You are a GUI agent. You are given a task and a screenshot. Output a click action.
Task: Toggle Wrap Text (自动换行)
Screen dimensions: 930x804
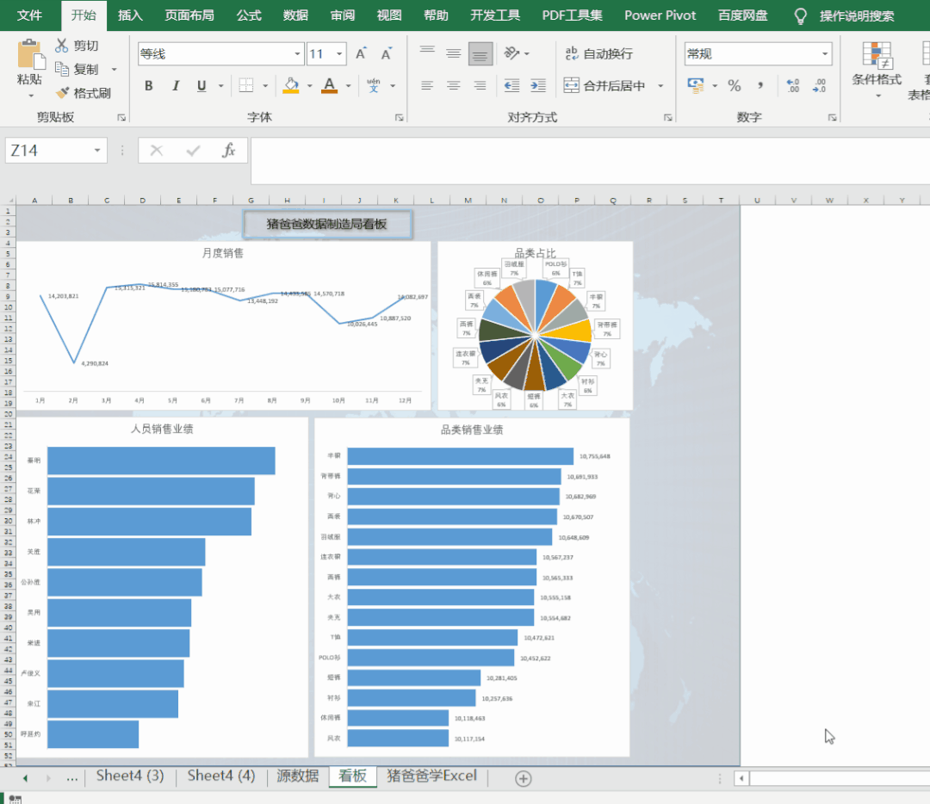click(x=599, y=54)
